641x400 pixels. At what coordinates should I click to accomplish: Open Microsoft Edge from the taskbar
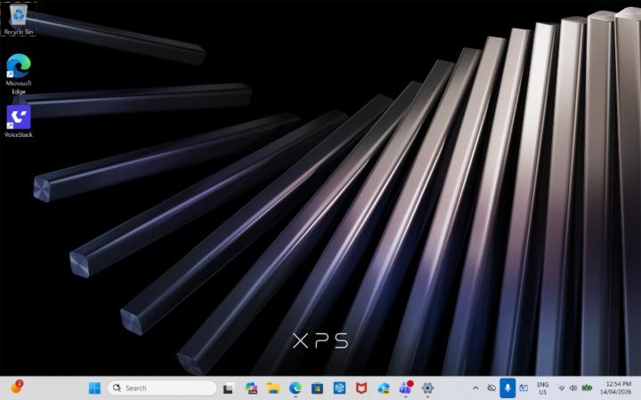(x=296, y=388)
